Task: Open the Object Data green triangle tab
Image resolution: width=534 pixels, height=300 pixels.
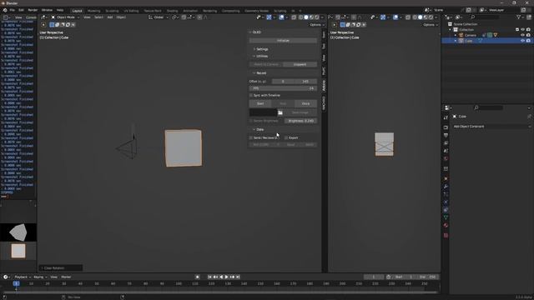Action: (446, 217)
